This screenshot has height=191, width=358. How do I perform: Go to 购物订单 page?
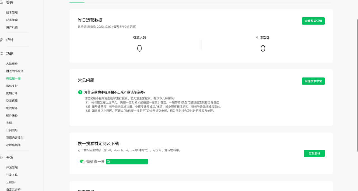tap(12, 93)
